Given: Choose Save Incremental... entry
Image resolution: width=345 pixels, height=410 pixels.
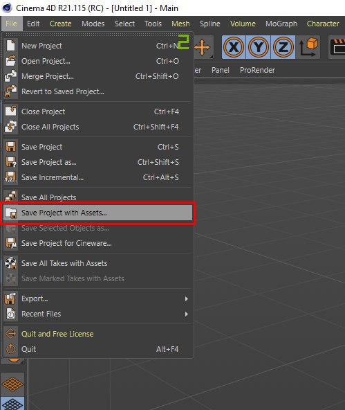Looking at the screenshot, I should (x=98, y=177).
